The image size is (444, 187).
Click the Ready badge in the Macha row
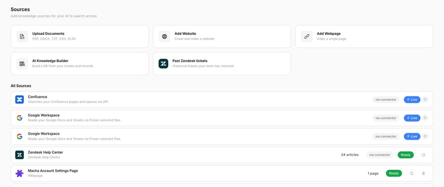click(394, 173)
